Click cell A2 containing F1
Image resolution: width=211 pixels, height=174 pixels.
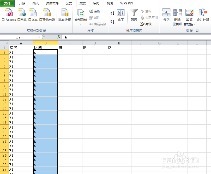pos(21,52)
